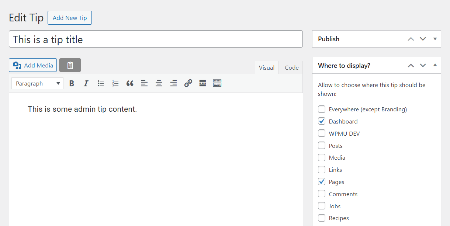Insert a hyperlink
The width and height of the screenshot is (450, 226).
point(188,83)
